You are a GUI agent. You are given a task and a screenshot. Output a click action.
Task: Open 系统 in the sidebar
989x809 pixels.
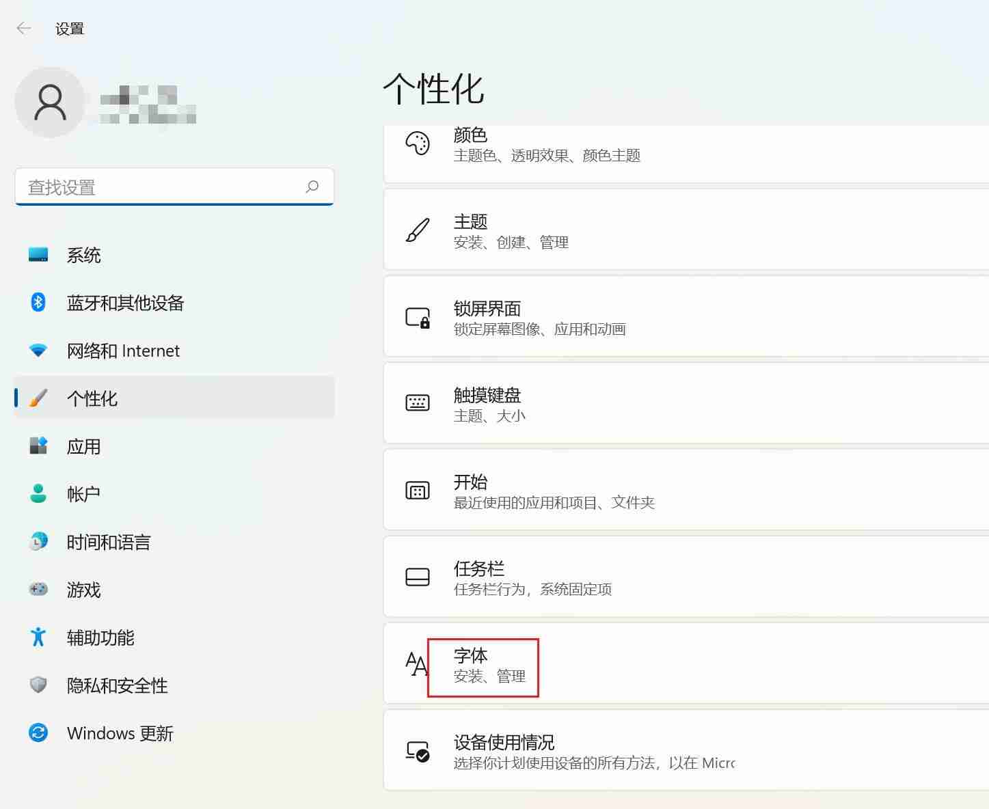[x=83, y=255]
